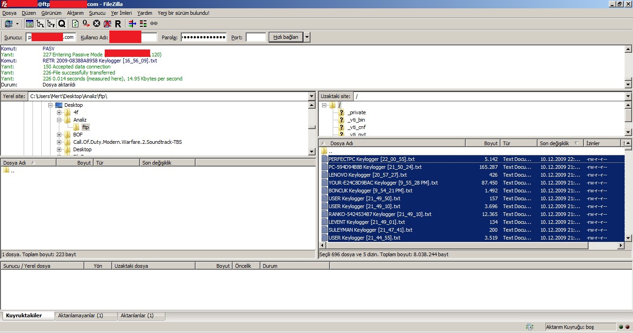Select the _vti_cnf remote folder
The image size is (633, 333).
356,127
